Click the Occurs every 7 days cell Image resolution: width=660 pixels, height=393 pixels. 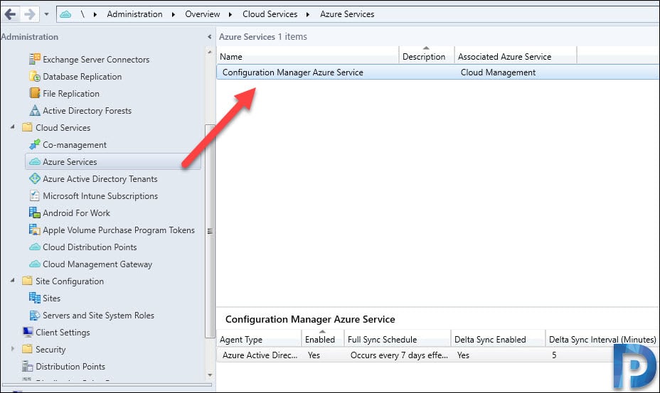(399, 355)
